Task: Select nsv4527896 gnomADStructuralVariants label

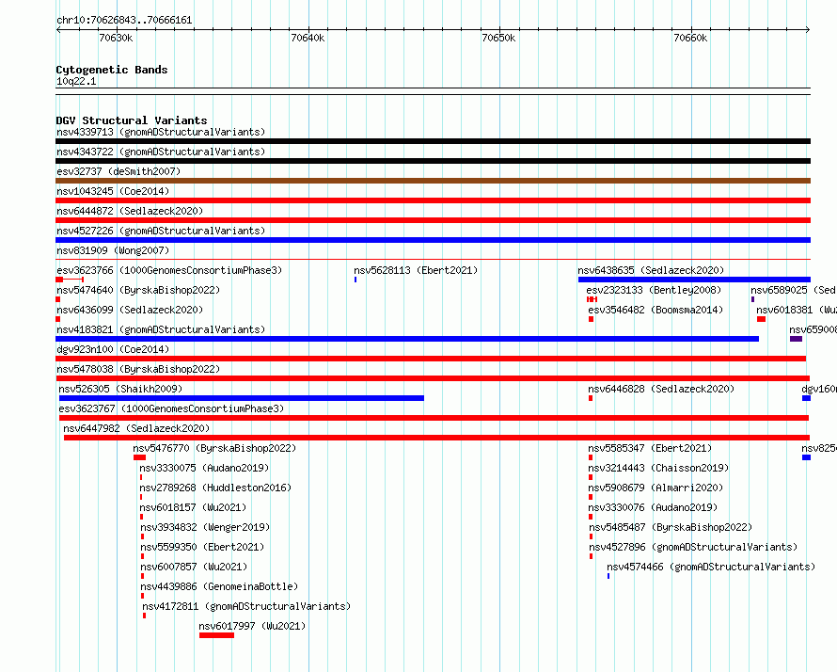Action: [693, 547]
